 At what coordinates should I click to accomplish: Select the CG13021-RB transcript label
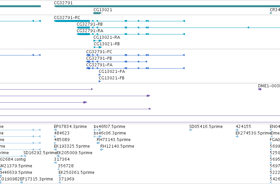click(107, 44)
